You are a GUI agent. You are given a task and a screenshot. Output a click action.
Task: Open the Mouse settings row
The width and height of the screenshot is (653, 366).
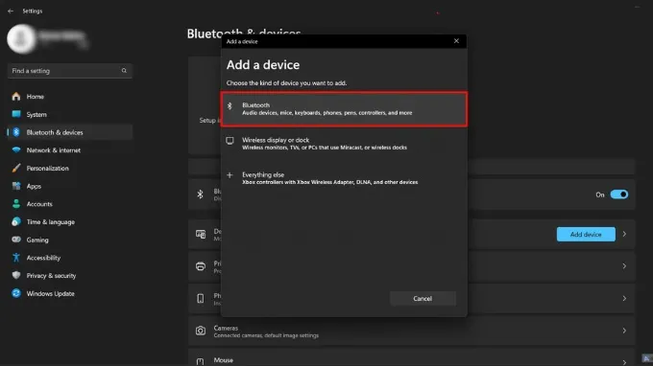411,357
